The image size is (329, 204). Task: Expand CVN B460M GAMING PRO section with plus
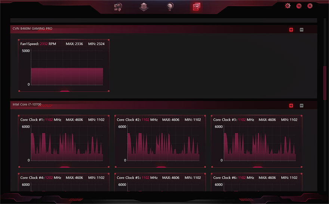(291, 30)
